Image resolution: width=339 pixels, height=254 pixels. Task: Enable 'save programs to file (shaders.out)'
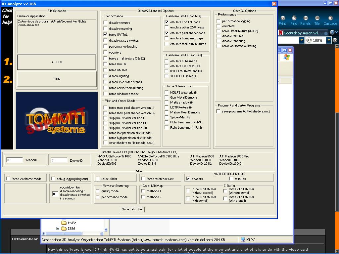[x=218, y=111]
